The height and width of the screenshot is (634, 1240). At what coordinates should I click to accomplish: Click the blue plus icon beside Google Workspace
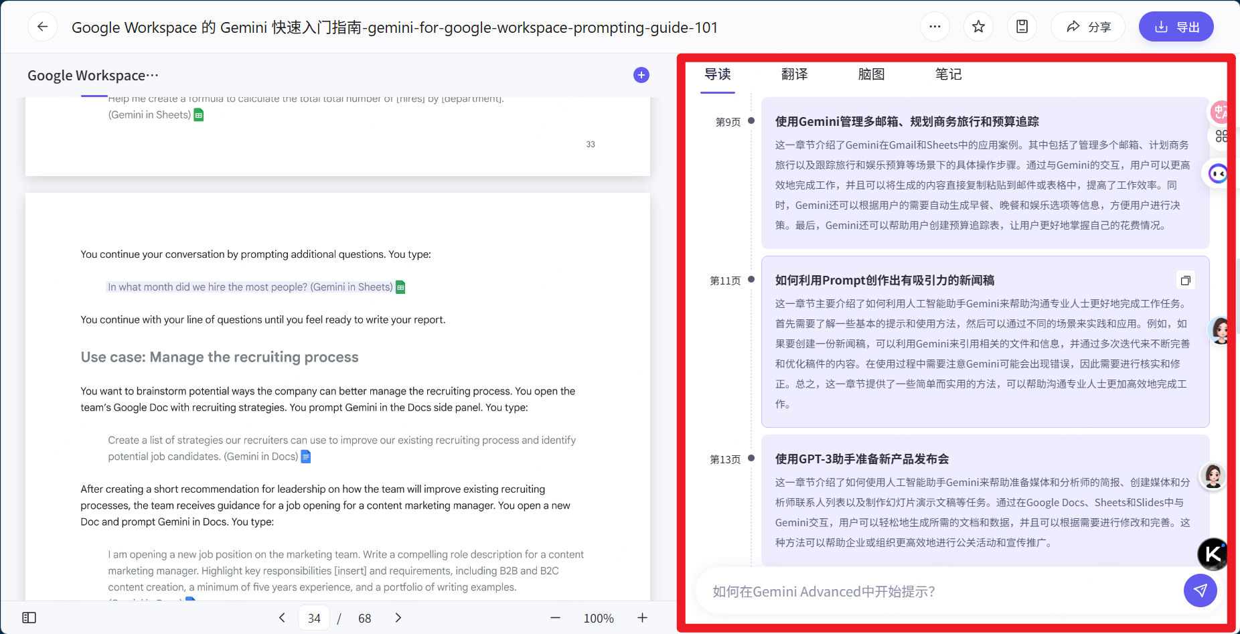coord(641,75)
